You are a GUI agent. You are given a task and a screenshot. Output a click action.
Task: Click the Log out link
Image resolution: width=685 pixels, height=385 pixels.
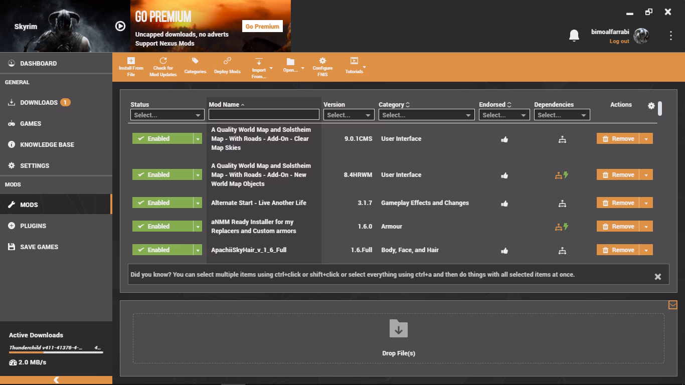(619, 42)
